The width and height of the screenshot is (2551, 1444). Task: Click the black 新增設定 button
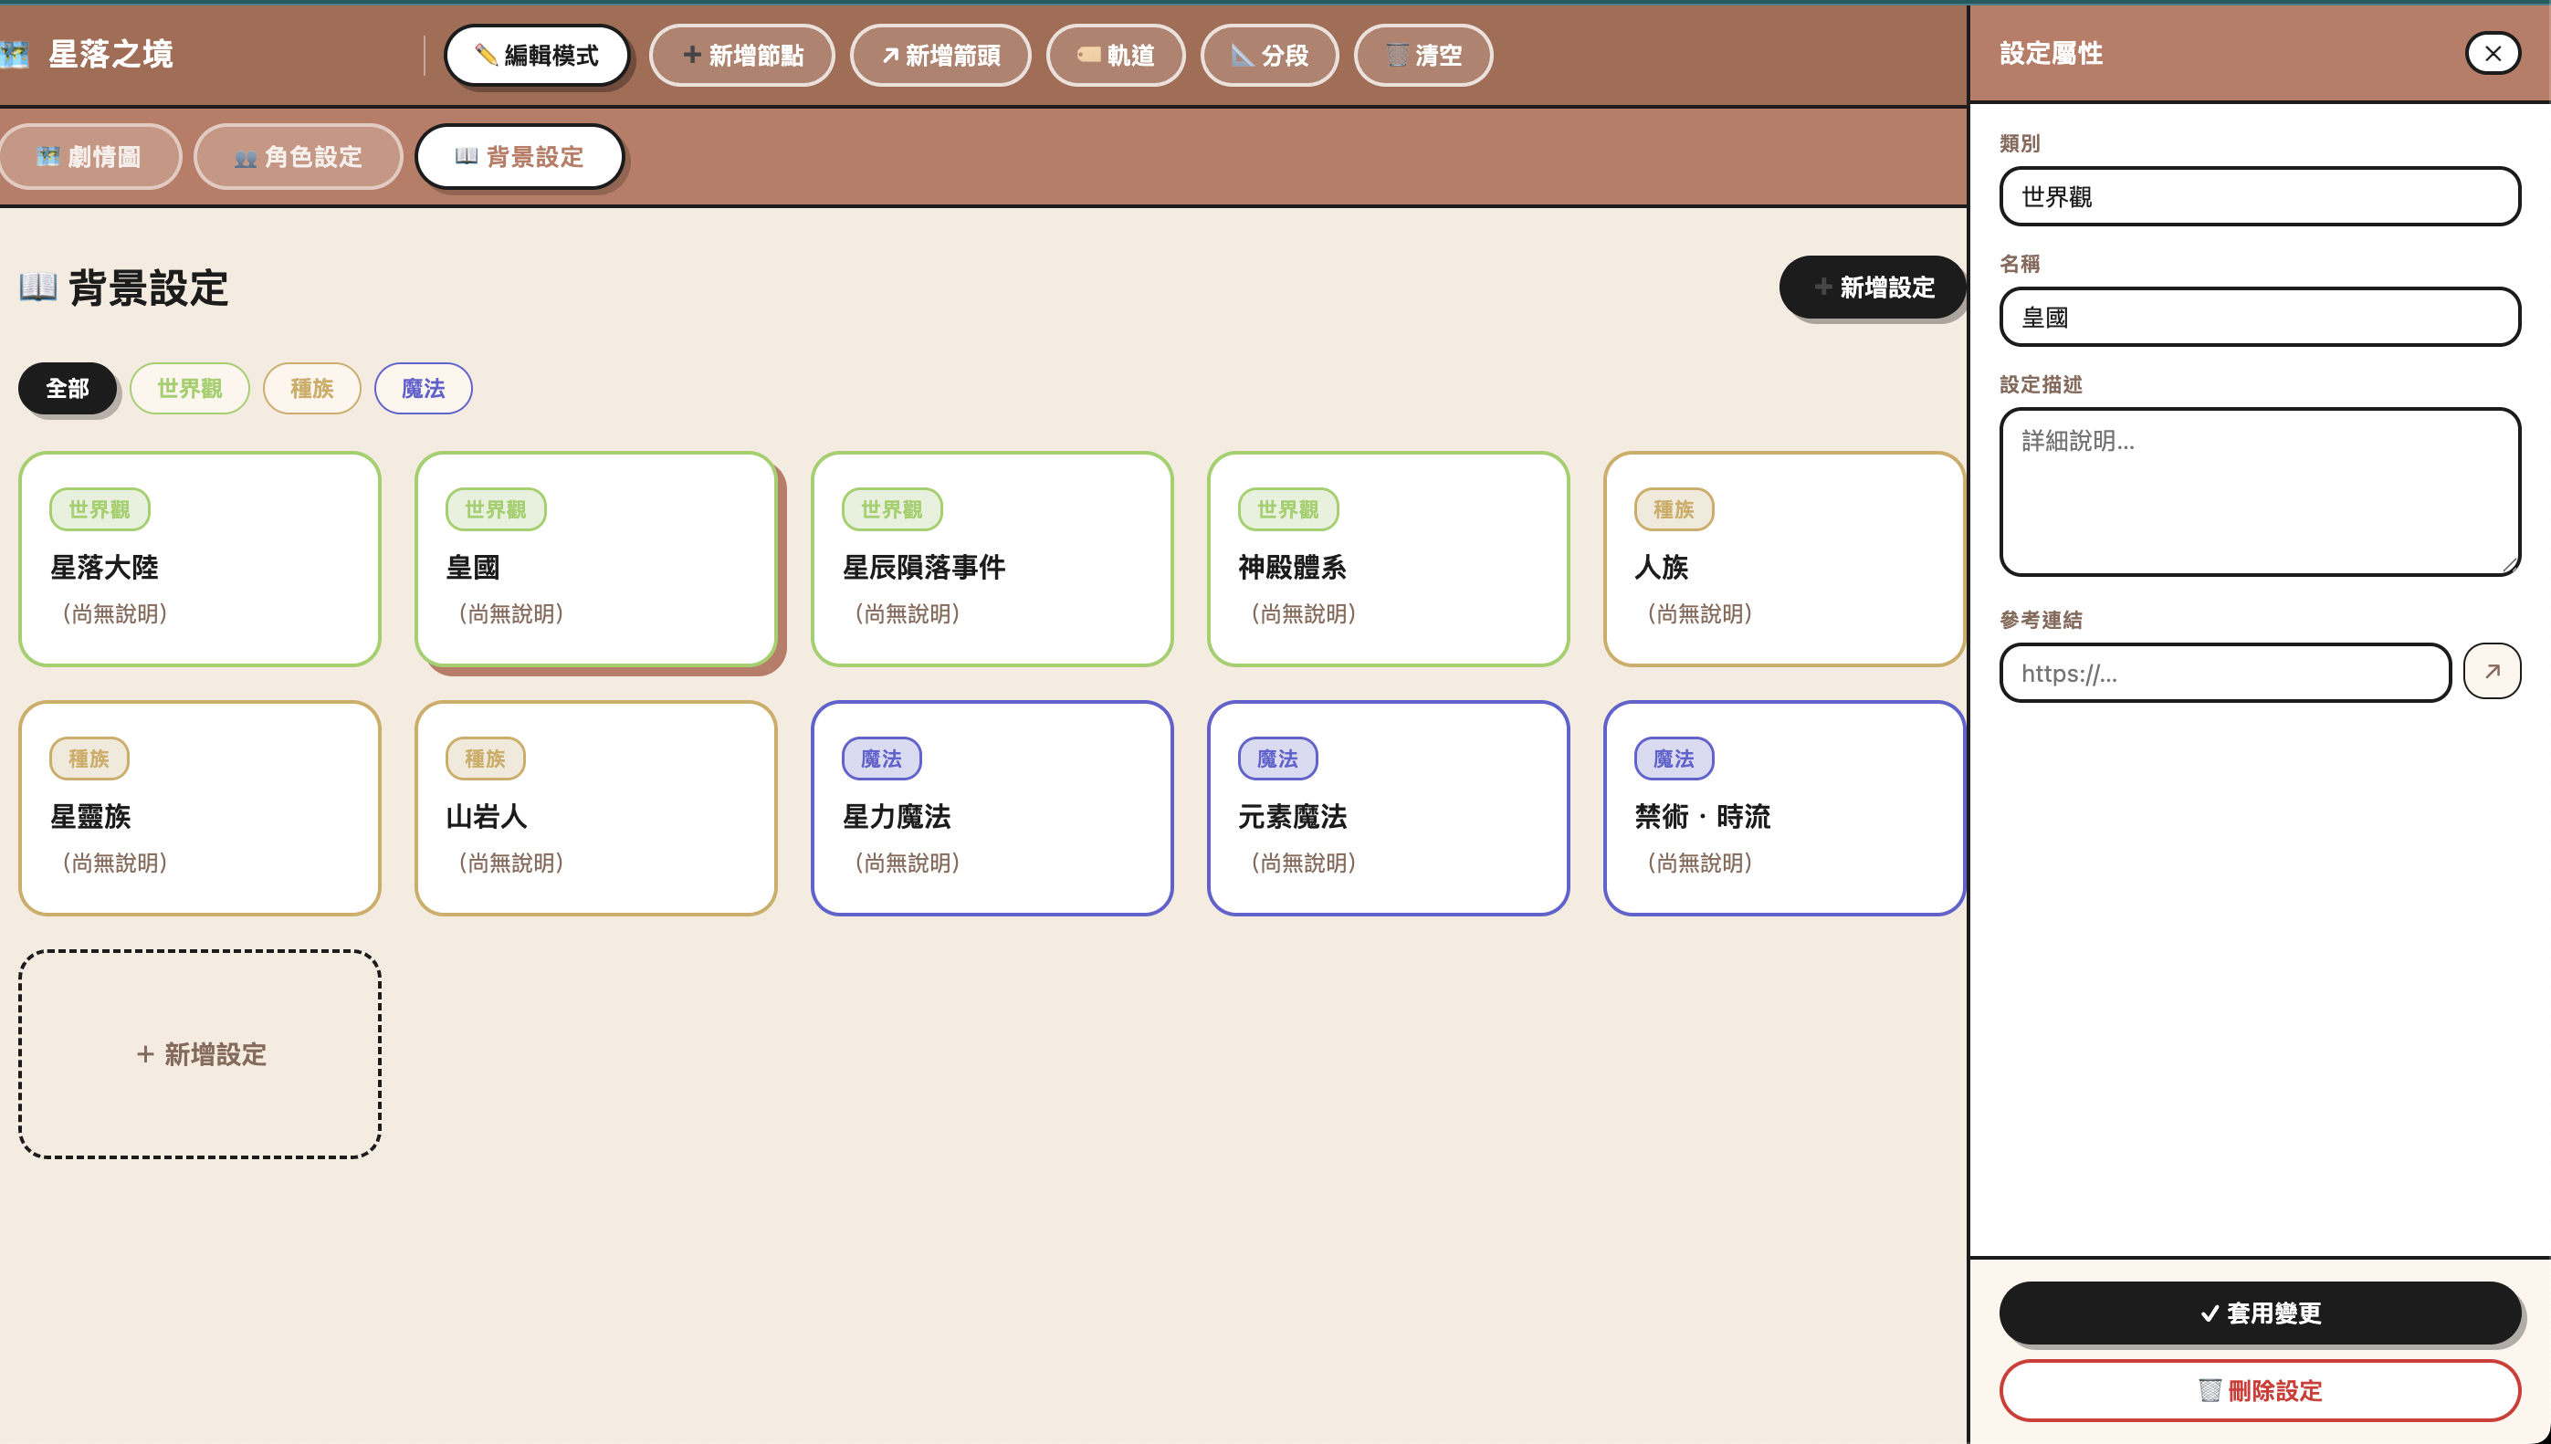click(1872, 288)
